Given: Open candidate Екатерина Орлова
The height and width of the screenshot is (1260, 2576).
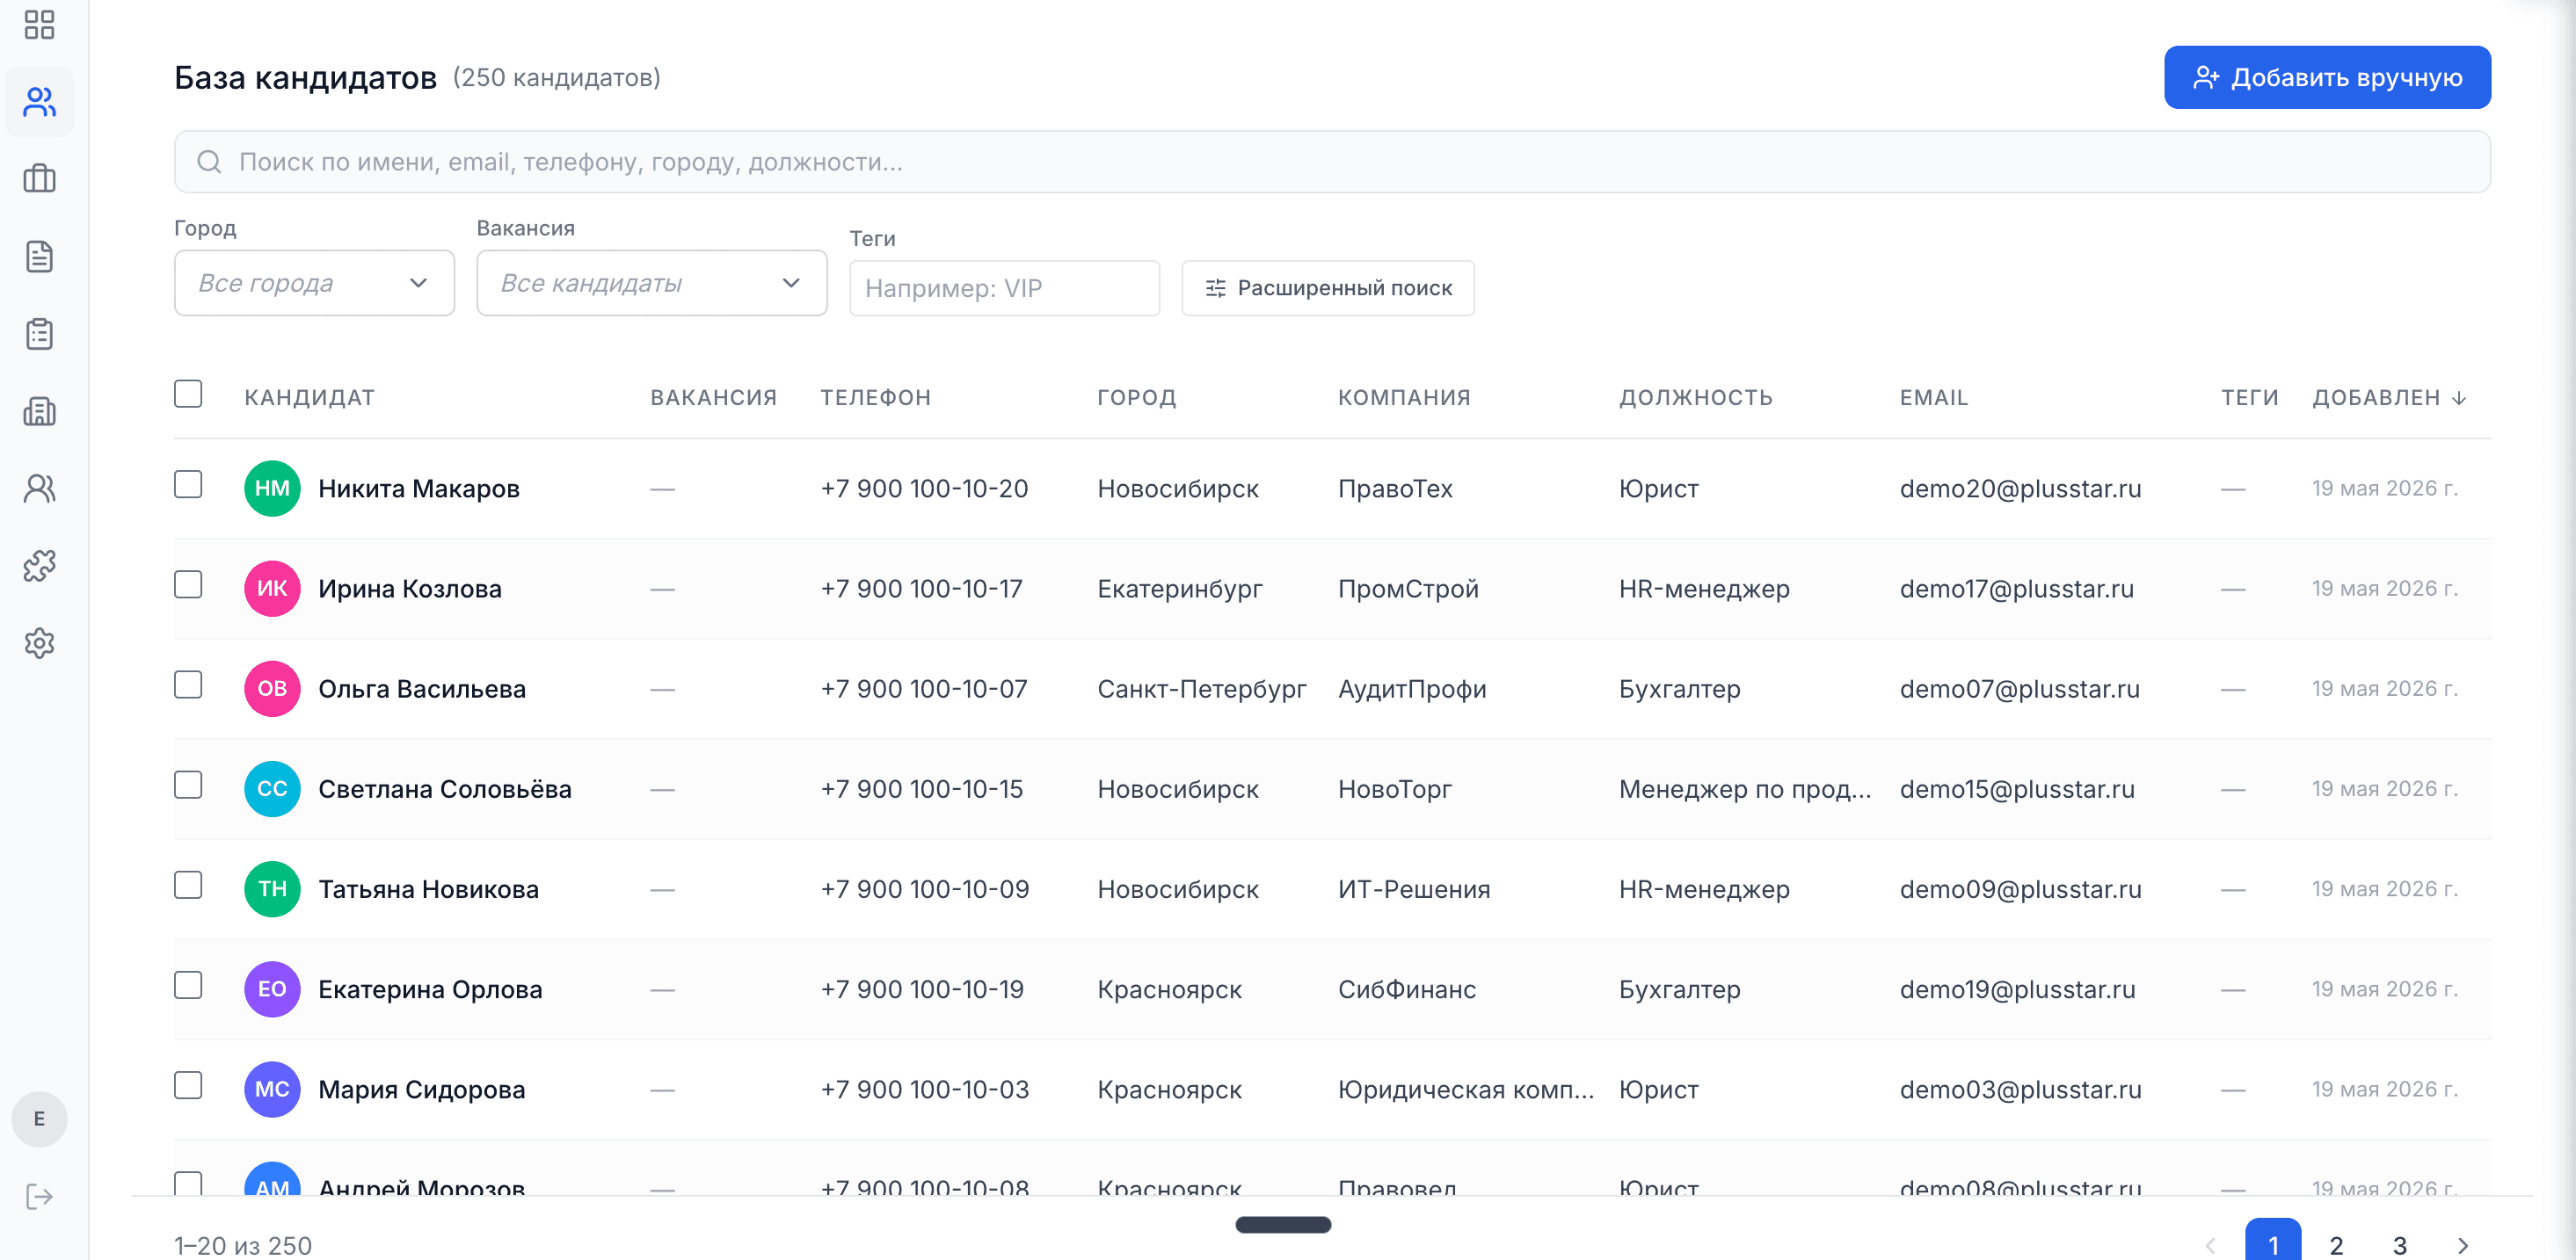Looking at the screenshot, I should [x=430, y=988].
